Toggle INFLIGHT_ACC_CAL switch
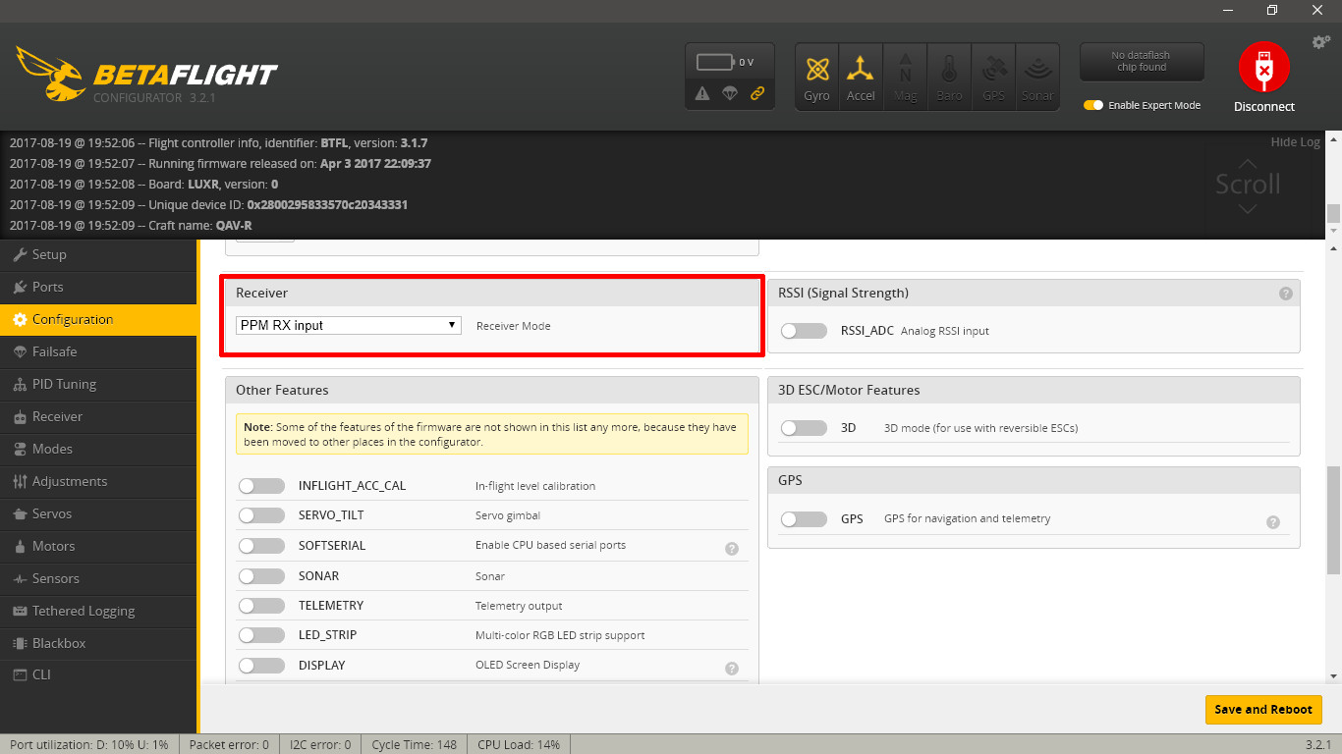This screenshot has height=754, width=1342. click(x=261, y=486)
